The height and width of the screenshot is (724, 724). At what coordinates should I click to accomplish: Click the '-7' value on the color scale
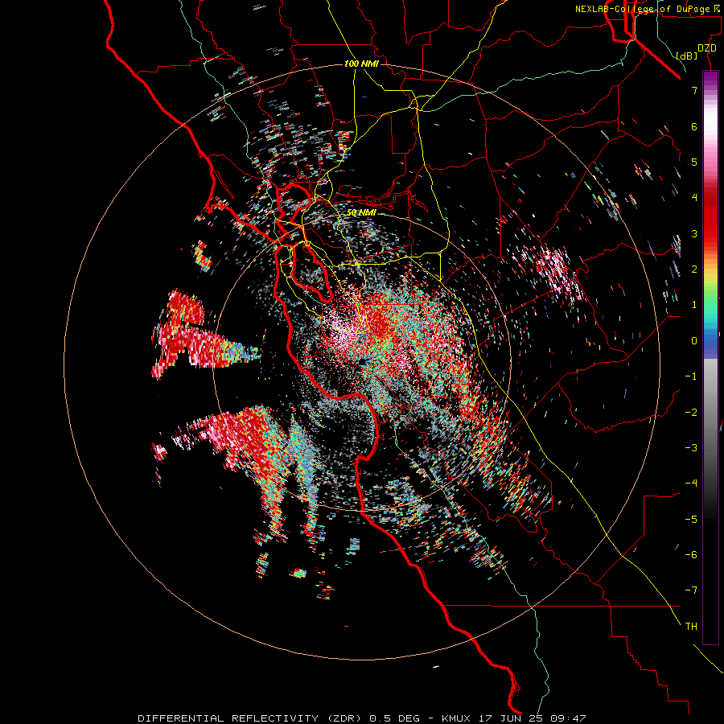[691, 590]
